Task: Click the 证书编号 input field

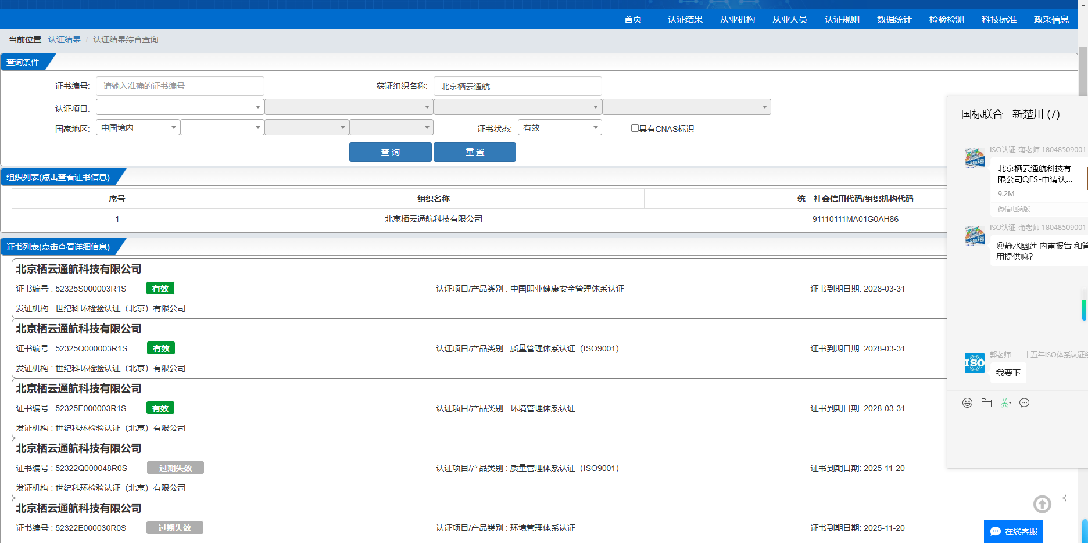Action: (x=180, y=86)
